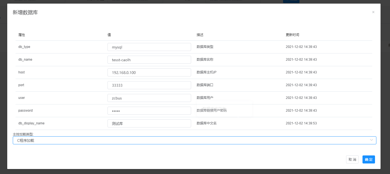Select the 描述 column header
The width and height of the screenshot is (390, 174).
(x=200, y=35)
